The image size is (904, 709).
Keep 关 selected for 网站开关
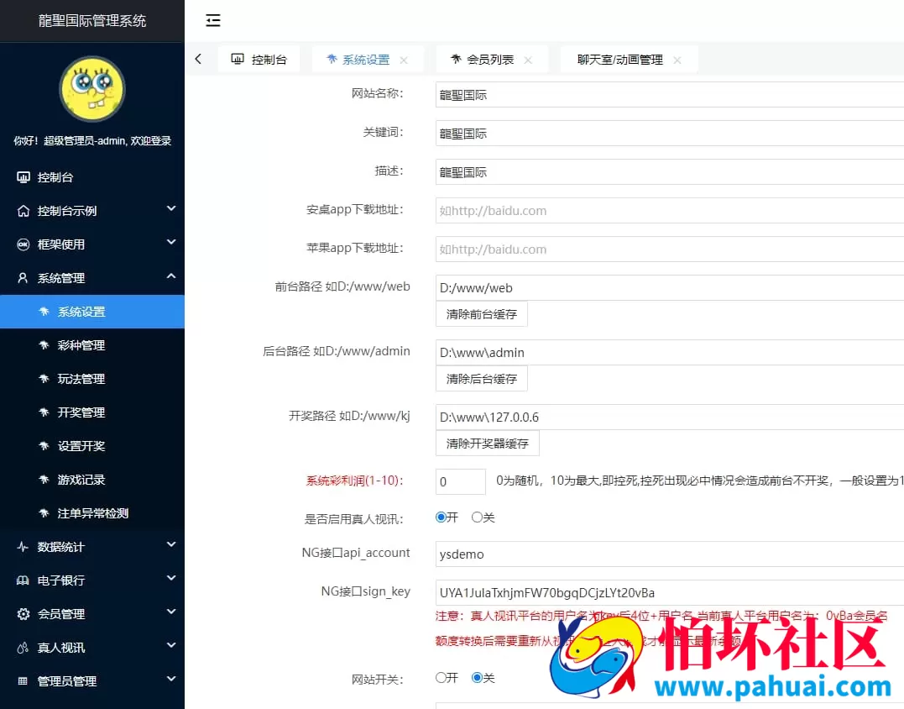point(477,678)
